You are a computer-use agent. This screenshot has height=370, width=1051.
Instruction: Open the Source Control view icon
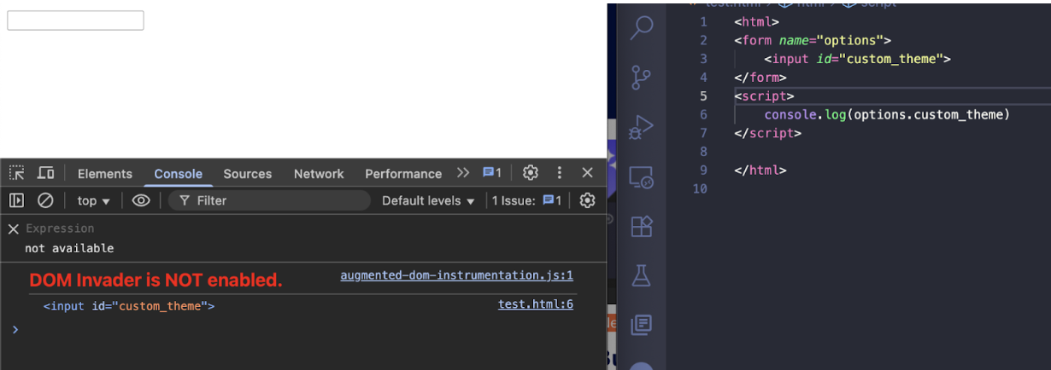point(641,78)
